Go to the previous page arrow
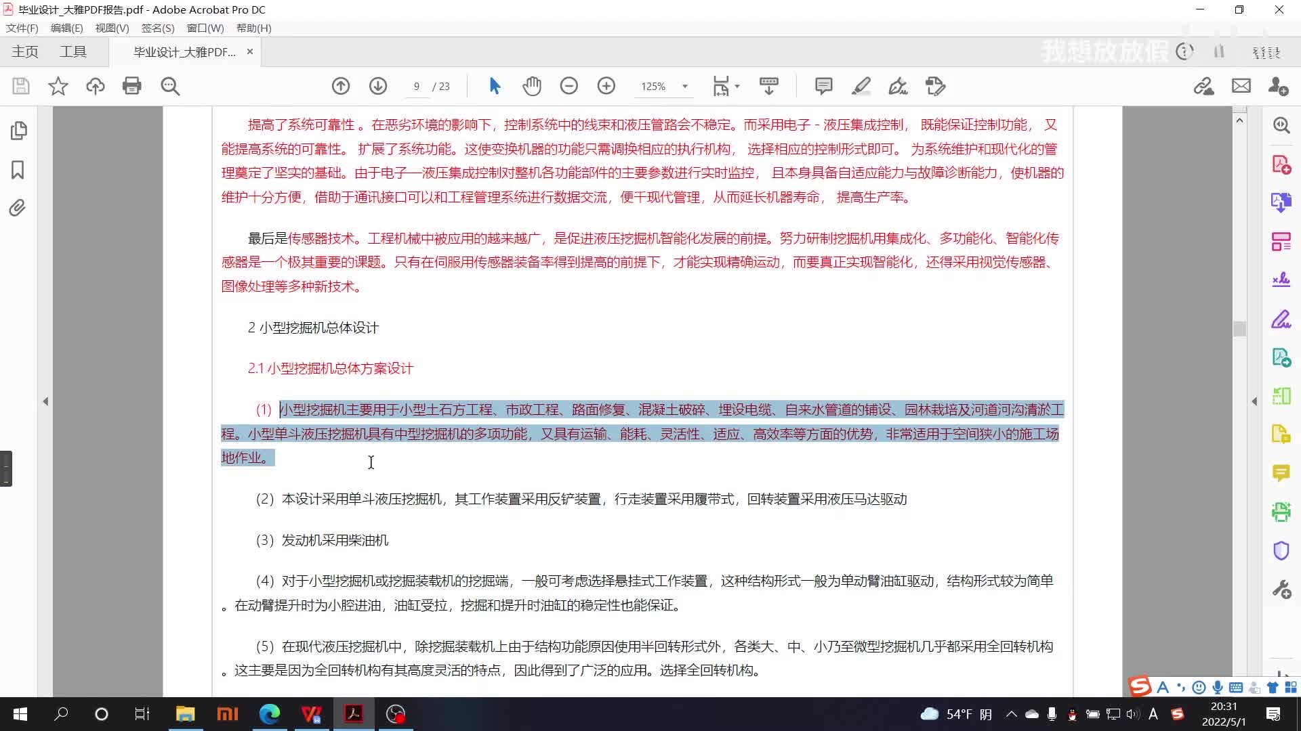The width and height of the screenshot is (1301, 731). (341, 86)
